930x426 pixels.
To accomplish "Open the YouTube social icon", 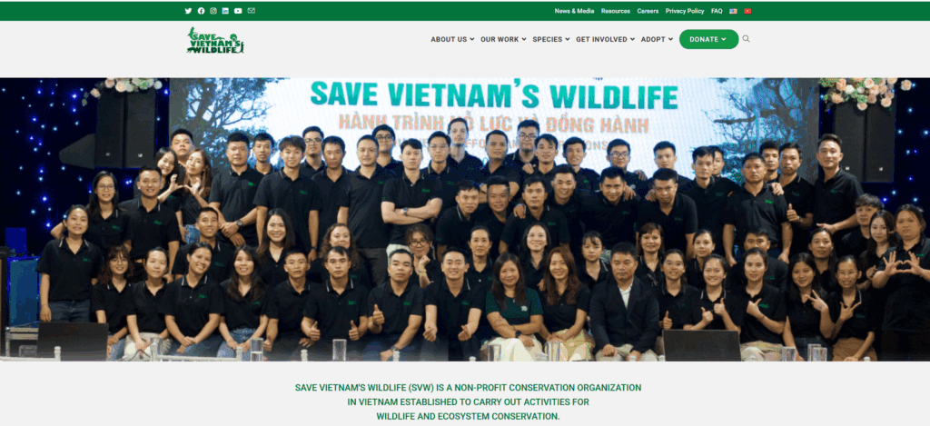I will pos(238,11).
